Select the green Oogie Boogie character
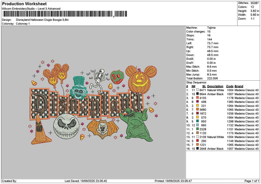Viewport: 261px width, 184px height. coord(137,123)
